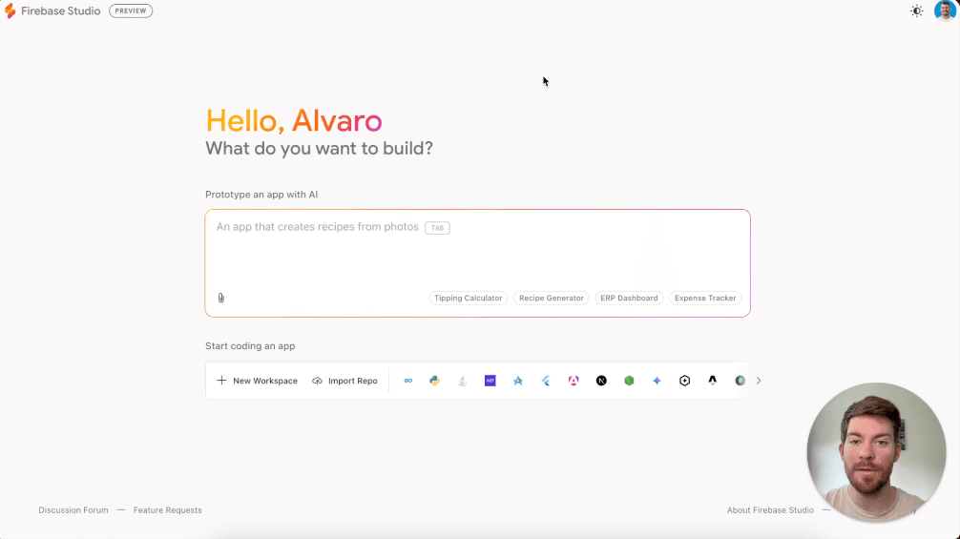This screenshot has height=539, width=960.
Task: Open the About Firebase Studio link
Action: click(x=770, y=510)
